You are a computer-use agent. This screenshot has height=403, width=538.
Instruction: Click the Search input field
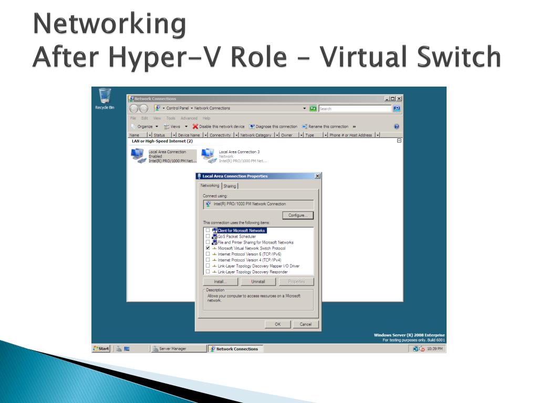tap(355, 109)
